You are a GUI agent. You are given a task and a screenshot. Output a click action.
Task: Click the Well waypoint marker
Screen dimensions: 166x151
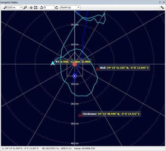coord(97,69)
